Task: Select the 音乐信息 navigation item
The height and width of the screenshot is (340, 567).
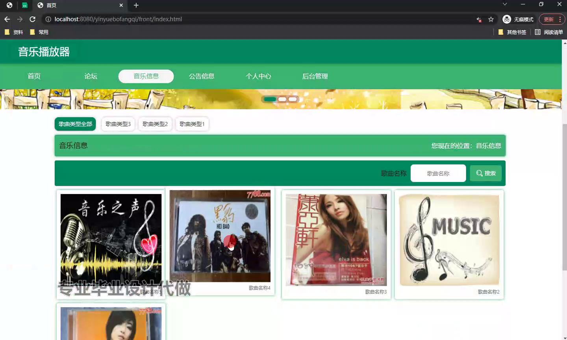Action: (146, 76)
